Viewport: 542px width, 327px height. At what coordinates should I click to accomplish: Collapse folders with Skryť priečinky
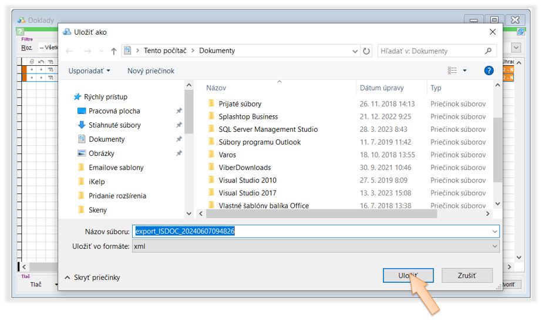pyautogui.click(x=92, y=278)
